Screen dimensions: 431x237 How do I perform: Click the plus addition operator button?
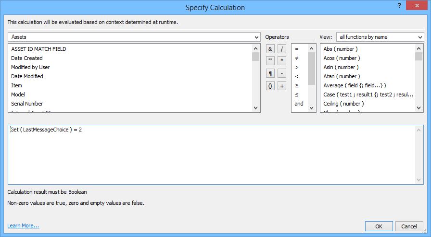point(282,86)
